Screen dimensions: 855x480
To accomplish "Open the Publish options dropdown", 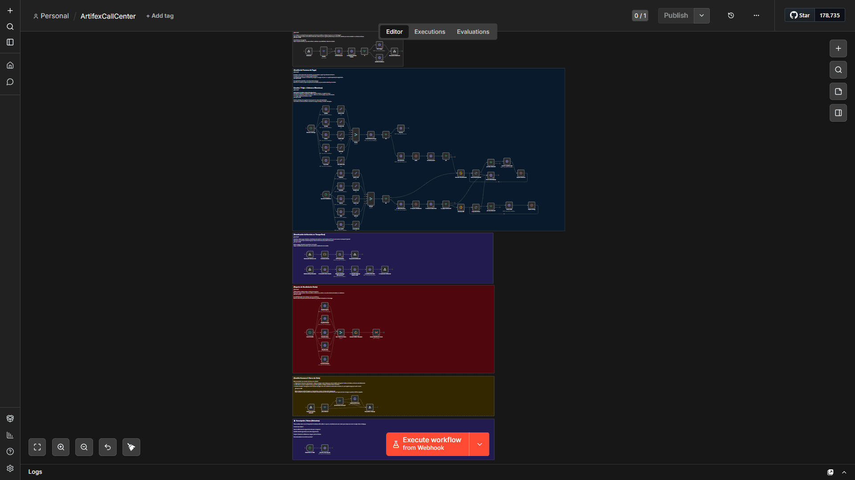I will click(x=702, y=16).
